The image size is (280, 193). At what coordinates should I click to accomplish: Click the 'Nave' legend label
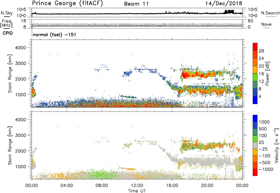266,24
